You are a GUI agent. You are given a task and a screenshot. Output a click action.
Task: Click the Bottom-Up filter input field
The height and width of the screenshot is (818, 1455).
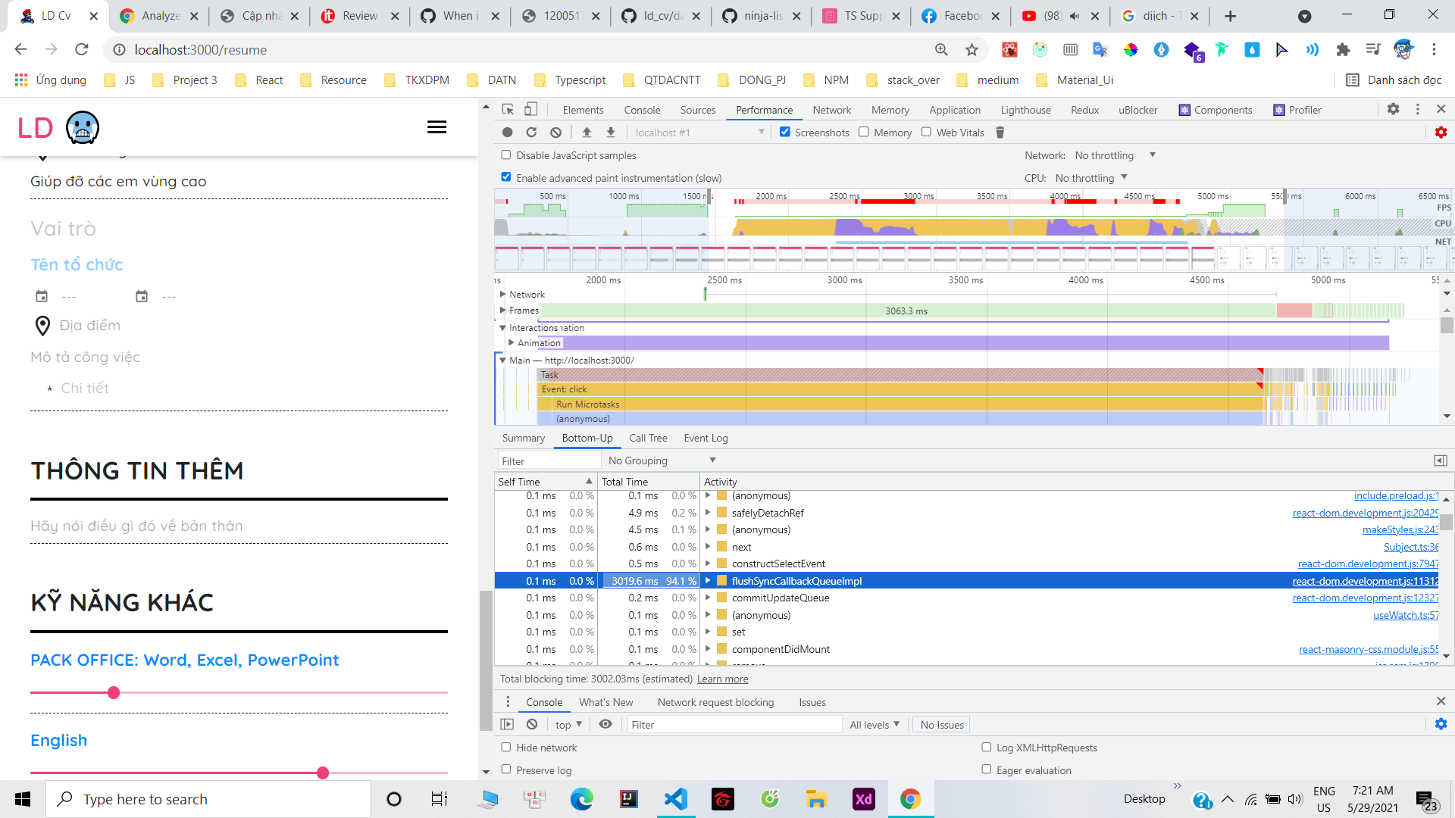(547, 461)
